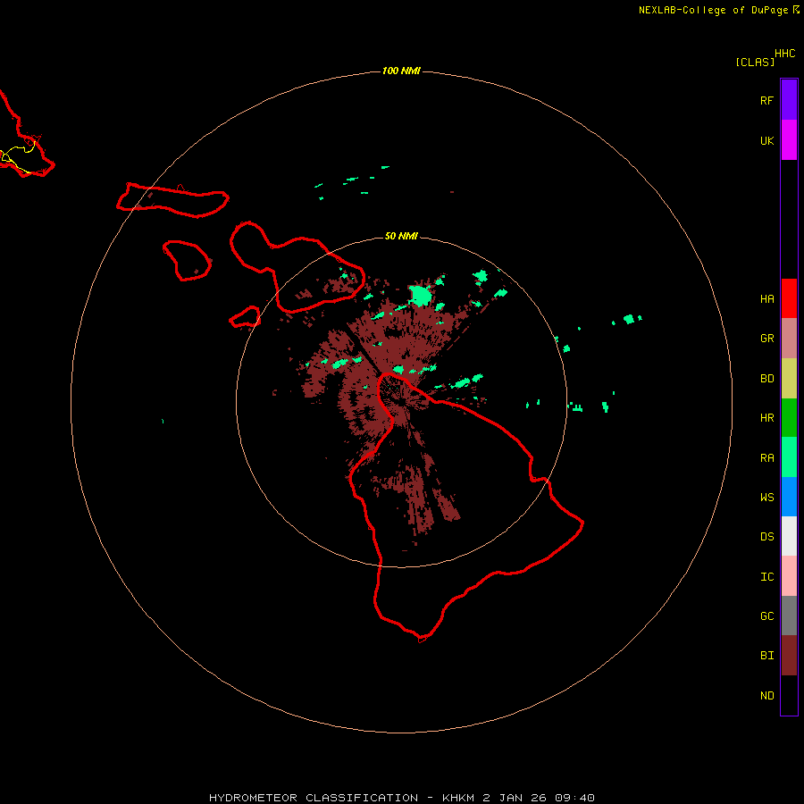Image resolution: width=804 pixels, height=804 pixels.
Task: Click the RF purple legend swatch
Action: click(789, 100)
